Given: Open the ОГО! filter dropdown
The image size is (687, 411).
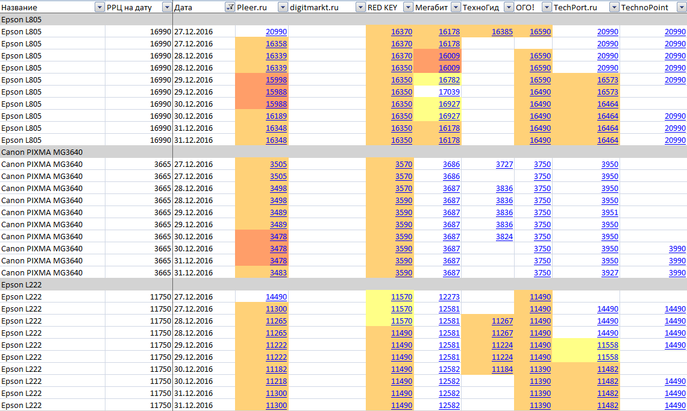Looking at the screenshot, I should tap(547, 7).
